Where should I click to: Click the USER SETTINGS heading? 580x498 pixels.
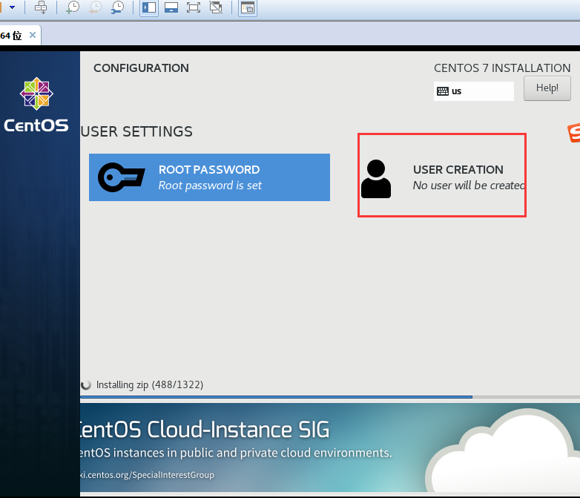[x=136, y=131]
